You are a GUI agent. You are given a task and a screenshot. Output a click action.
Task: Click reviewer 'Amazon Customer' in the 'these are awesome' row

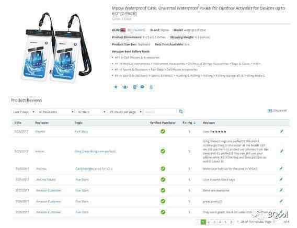click(x=49, y=190)
